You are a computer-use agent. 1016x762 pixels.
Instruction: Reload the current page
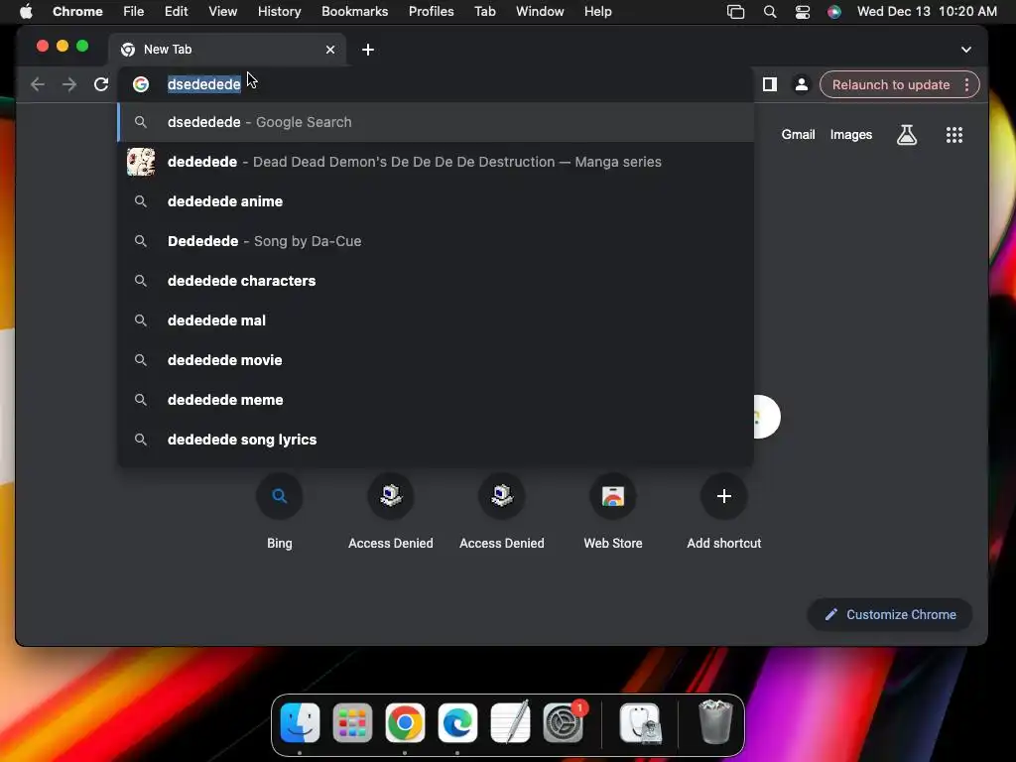click(x=101, y=84)
